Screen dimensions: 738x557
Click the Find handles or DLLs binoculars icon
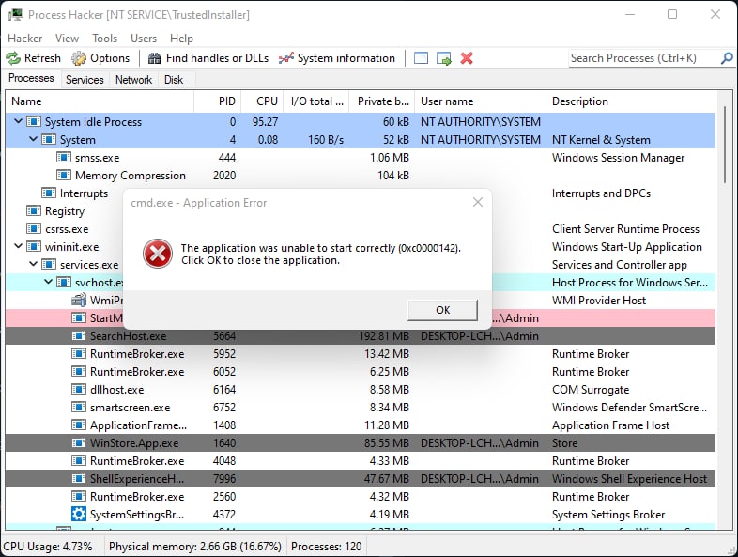154,58
